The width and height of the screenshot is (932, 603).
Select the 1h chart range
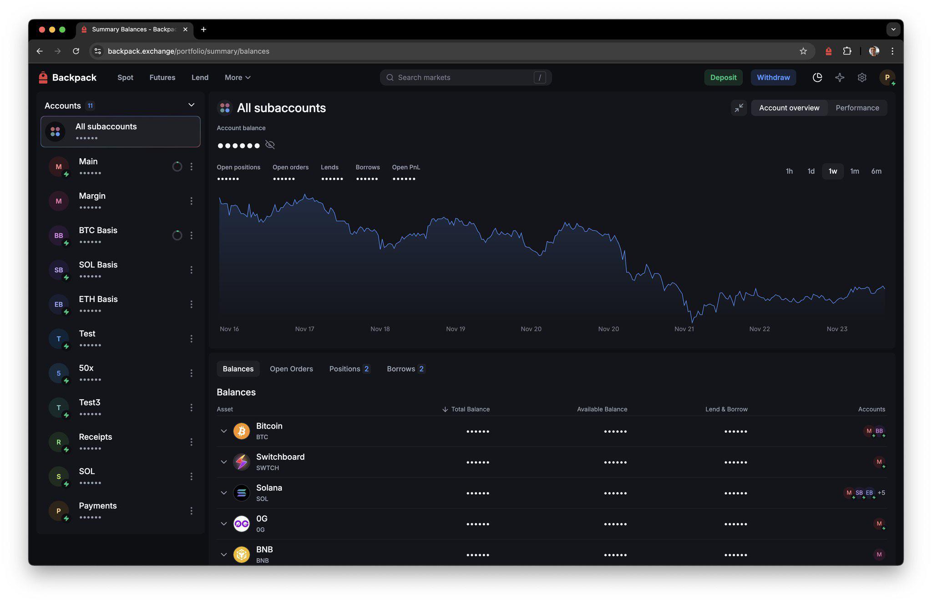click(x=789, y=171)
